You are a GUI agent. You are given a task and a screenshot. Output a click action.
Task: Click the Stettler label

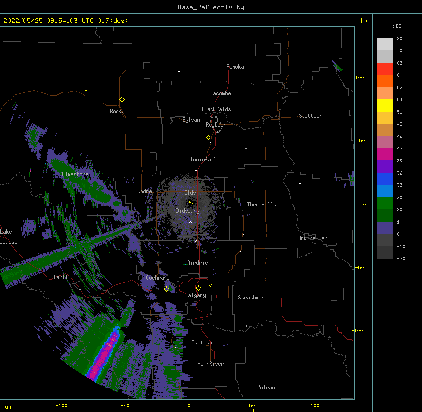310,116
